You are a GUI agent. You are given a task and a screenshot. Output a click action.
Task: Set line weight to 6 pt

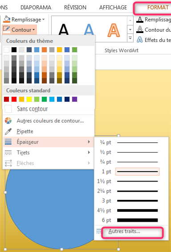coord(131,220)
